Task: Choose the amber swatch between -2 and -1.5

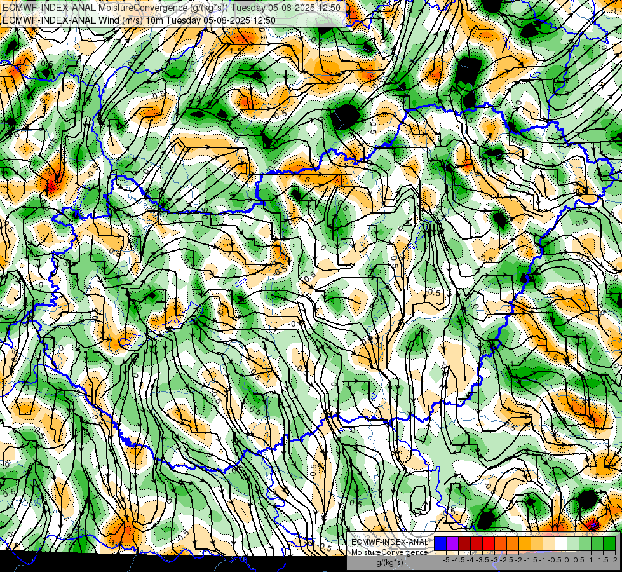Action: [x=525, y=544]
